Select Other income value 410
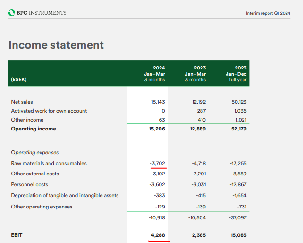The height and width of the screenshot is (243, 303). tap(202, 120)
